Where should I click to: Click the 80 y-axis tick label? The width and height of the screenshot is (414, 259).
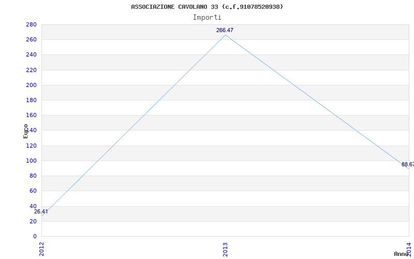33,176
